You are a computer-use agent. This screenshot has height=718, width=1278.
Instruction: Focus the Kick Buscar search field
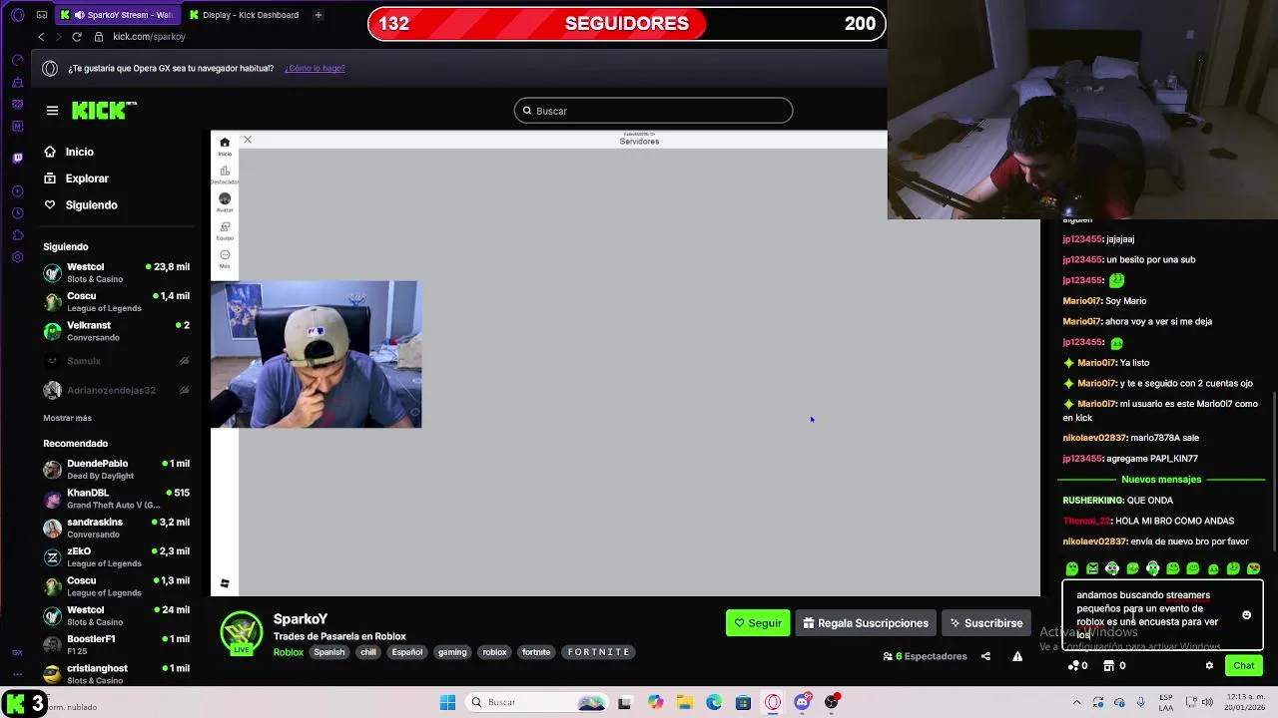click(x=653, y=111)
